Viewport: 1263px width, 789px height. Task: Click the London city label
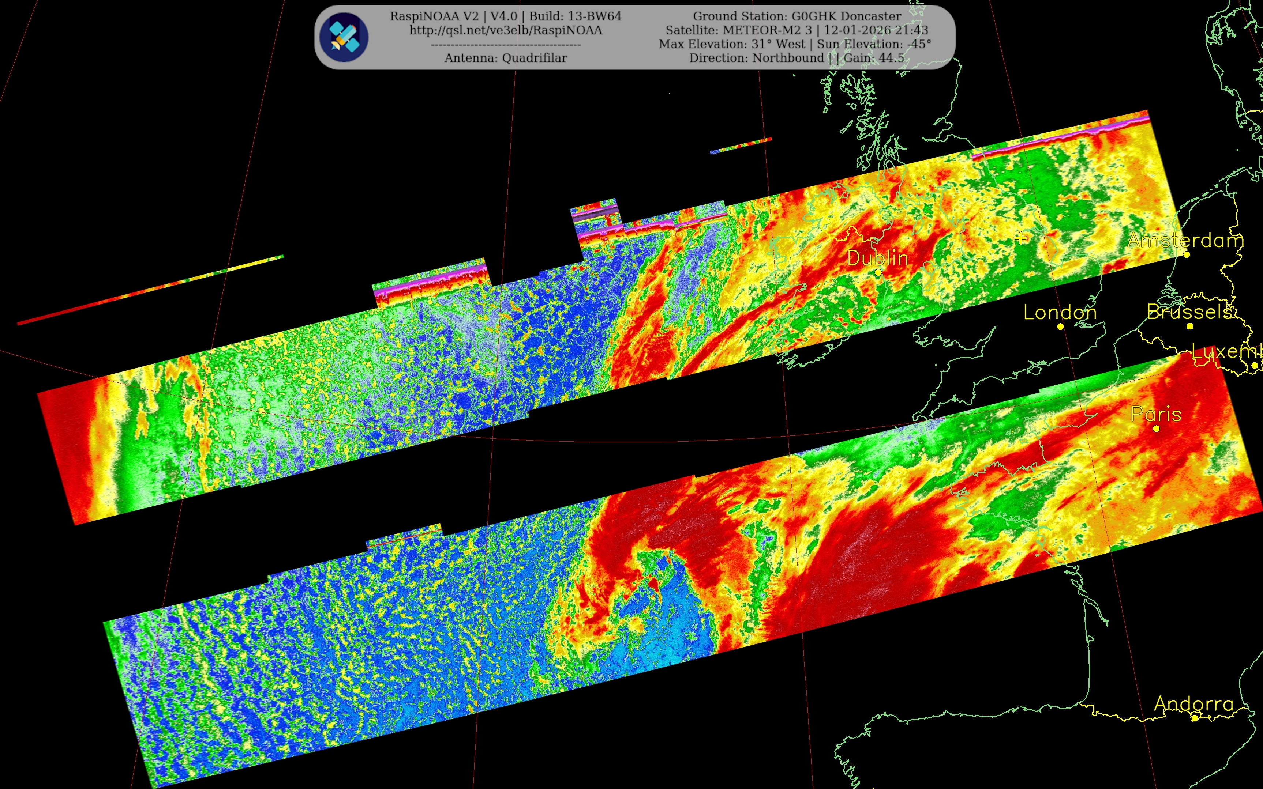click(1059, 312)
